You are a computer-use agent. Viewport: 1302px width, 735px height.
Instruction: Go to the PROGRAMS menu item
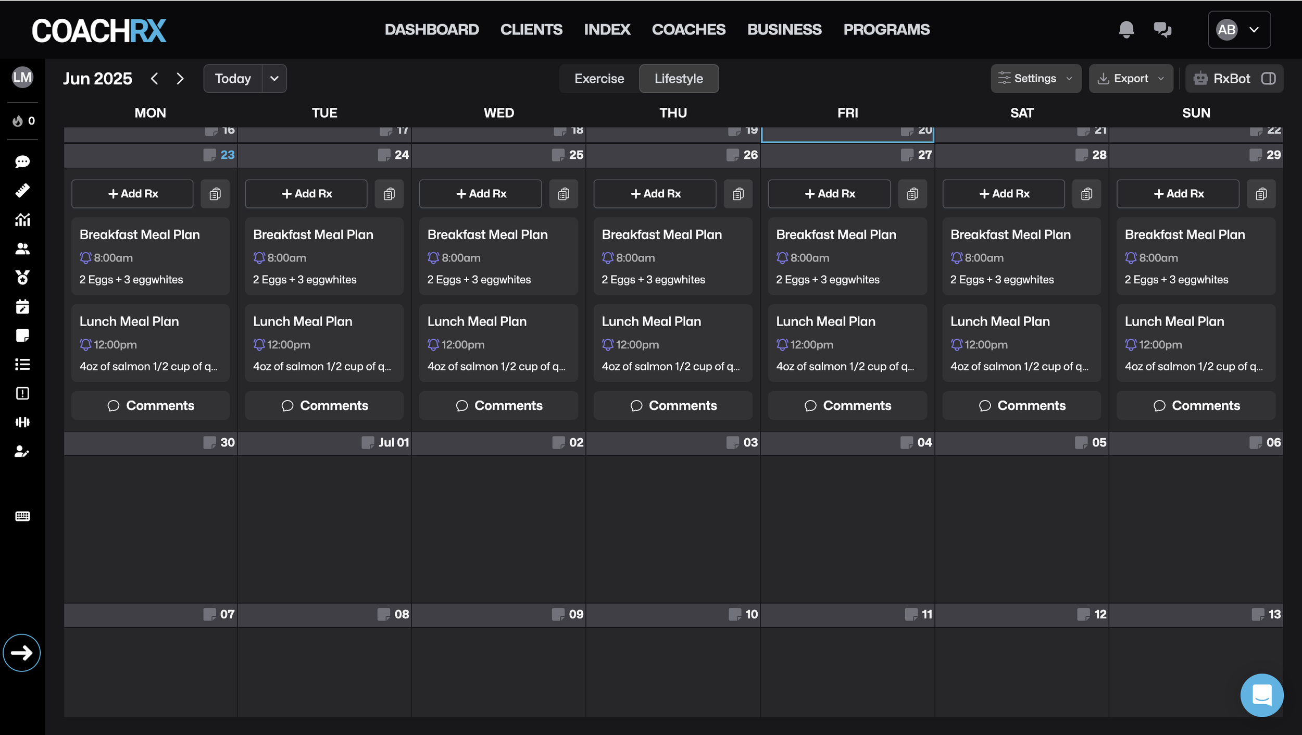[886, 30]
